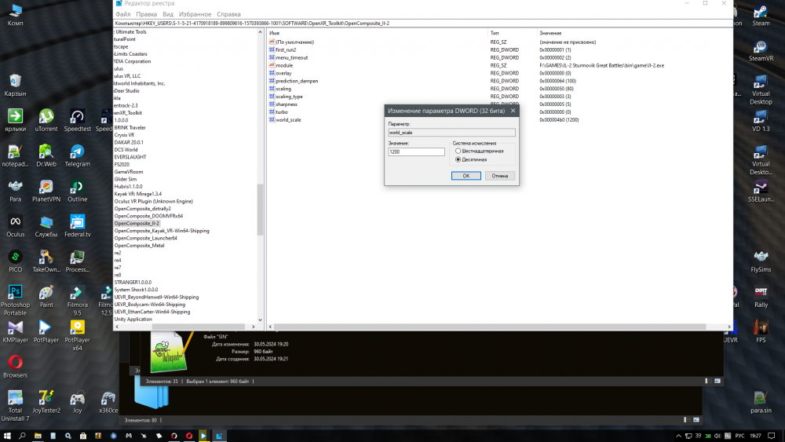Screen dimensions: 785x442
Task: Open the Photoshop Portable desktop icon
Action: click(x=15, y=300)
